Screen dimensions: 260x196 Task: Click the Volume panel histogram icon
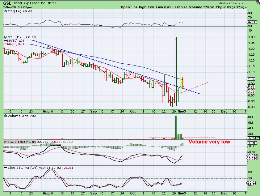click(6, 116)
